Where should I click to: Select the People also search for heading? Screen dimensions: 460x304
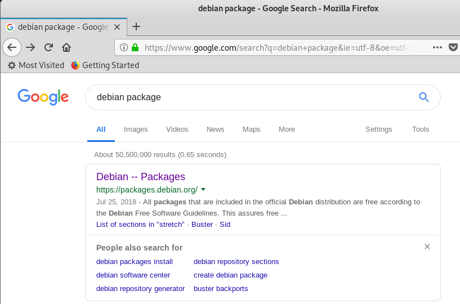(139, 248)
